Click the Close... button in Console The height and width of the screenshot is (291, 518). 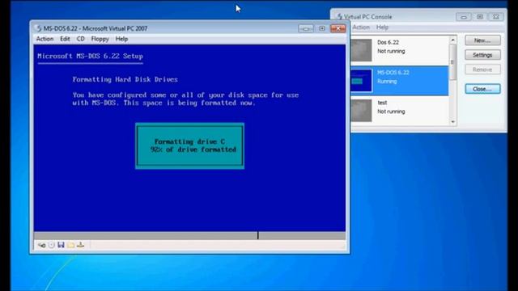482,89
